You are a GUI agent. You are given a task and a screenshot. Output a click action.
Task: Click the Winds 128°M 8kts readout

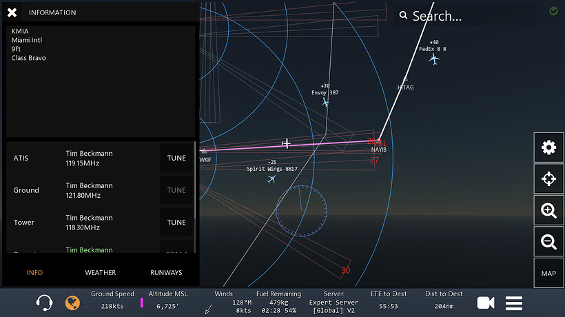241,306
